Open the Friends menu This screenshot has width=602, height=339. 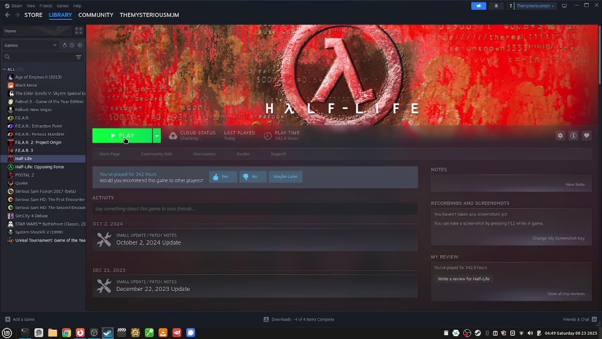46,6
